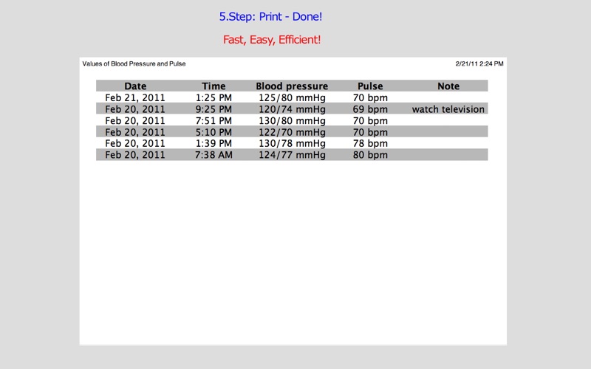The width and height of the screenshot is (591, 369).
Task: Click the '5:10 PM' time cell
Action: point(213,132)
